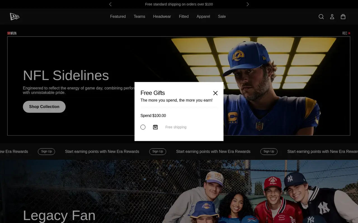Click the Free shipping label

176,127
